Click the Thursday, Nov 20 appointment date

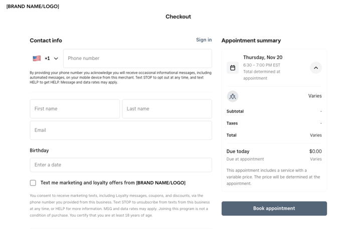click(x=263, y=57)
